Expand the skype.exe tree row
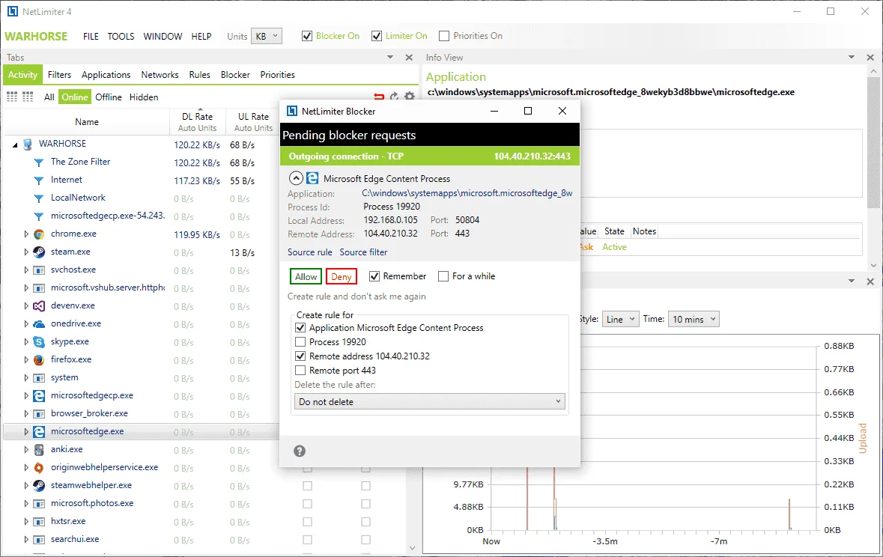The image size is (883, 557). (26, 342)
